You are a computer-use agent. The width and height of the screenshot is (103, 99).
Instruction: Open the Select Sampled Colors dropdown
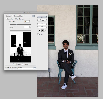click(23, 16)
